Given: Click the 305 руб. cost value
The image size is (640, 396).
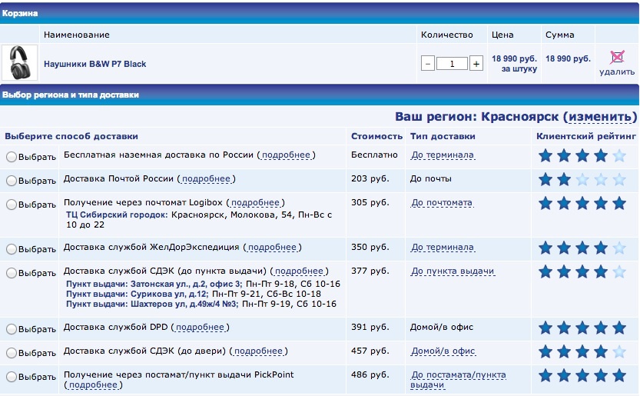Looking at the screenshot, I should click(x=370, y=202).
